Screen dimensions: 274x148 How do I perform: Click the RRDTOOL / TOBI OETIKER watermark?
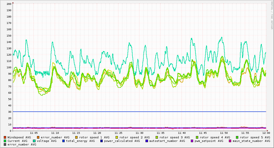click(272, 15)
